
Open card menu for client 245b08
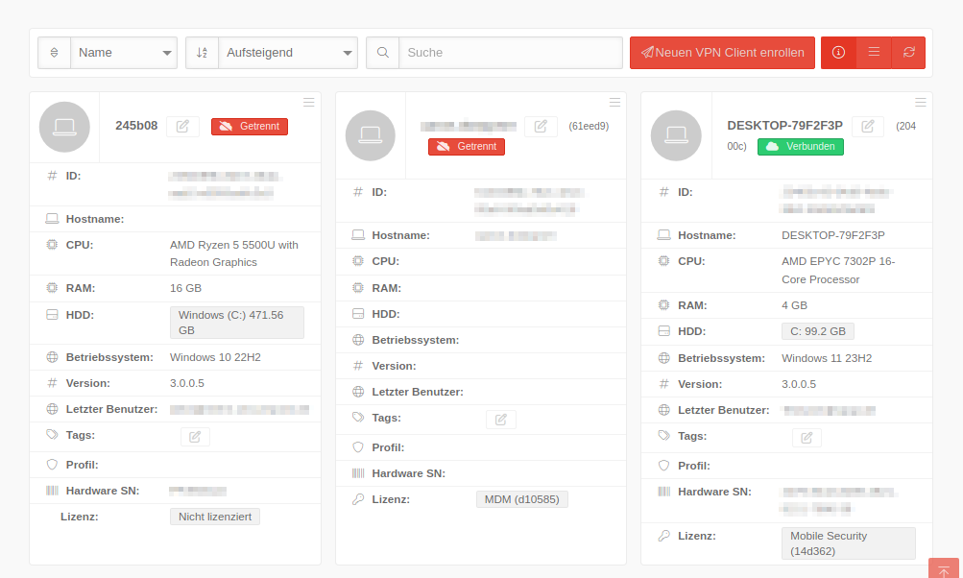pyautogui.click(x=308, y=102)
